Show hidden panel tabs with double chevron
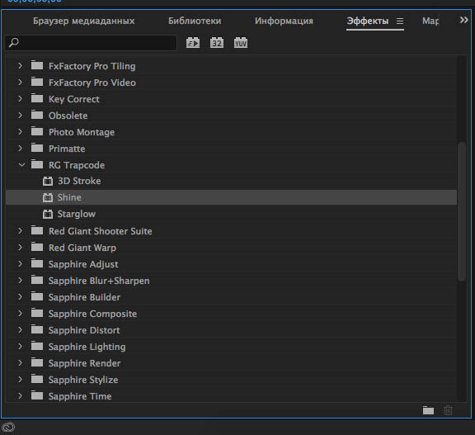Image resolution: width=475 pixels, height=435 pixels. [x=463, y=20]
